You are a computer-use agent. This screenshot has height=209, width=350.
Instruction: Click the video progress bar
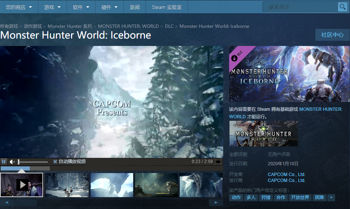[x=112, y=168]
